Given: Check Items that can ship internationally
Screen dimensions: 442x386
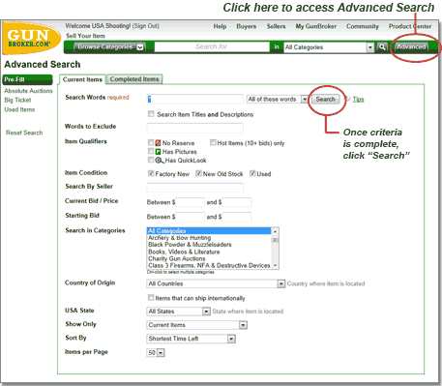Looking at the screenshot, I should pos(151,297).
